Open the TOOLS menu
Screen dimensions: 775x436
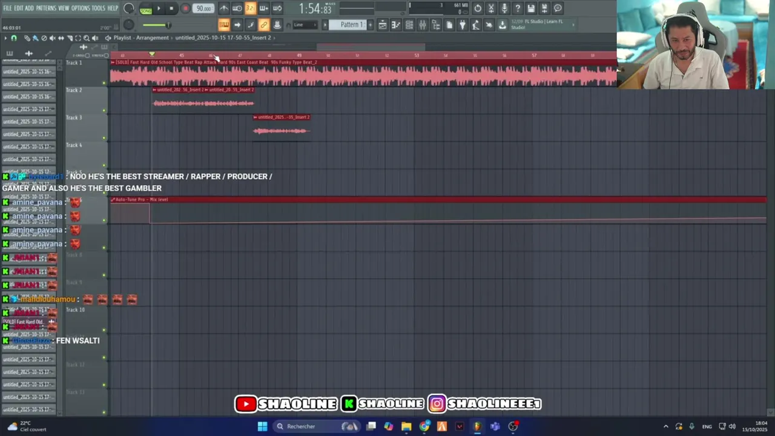(98, 8)
